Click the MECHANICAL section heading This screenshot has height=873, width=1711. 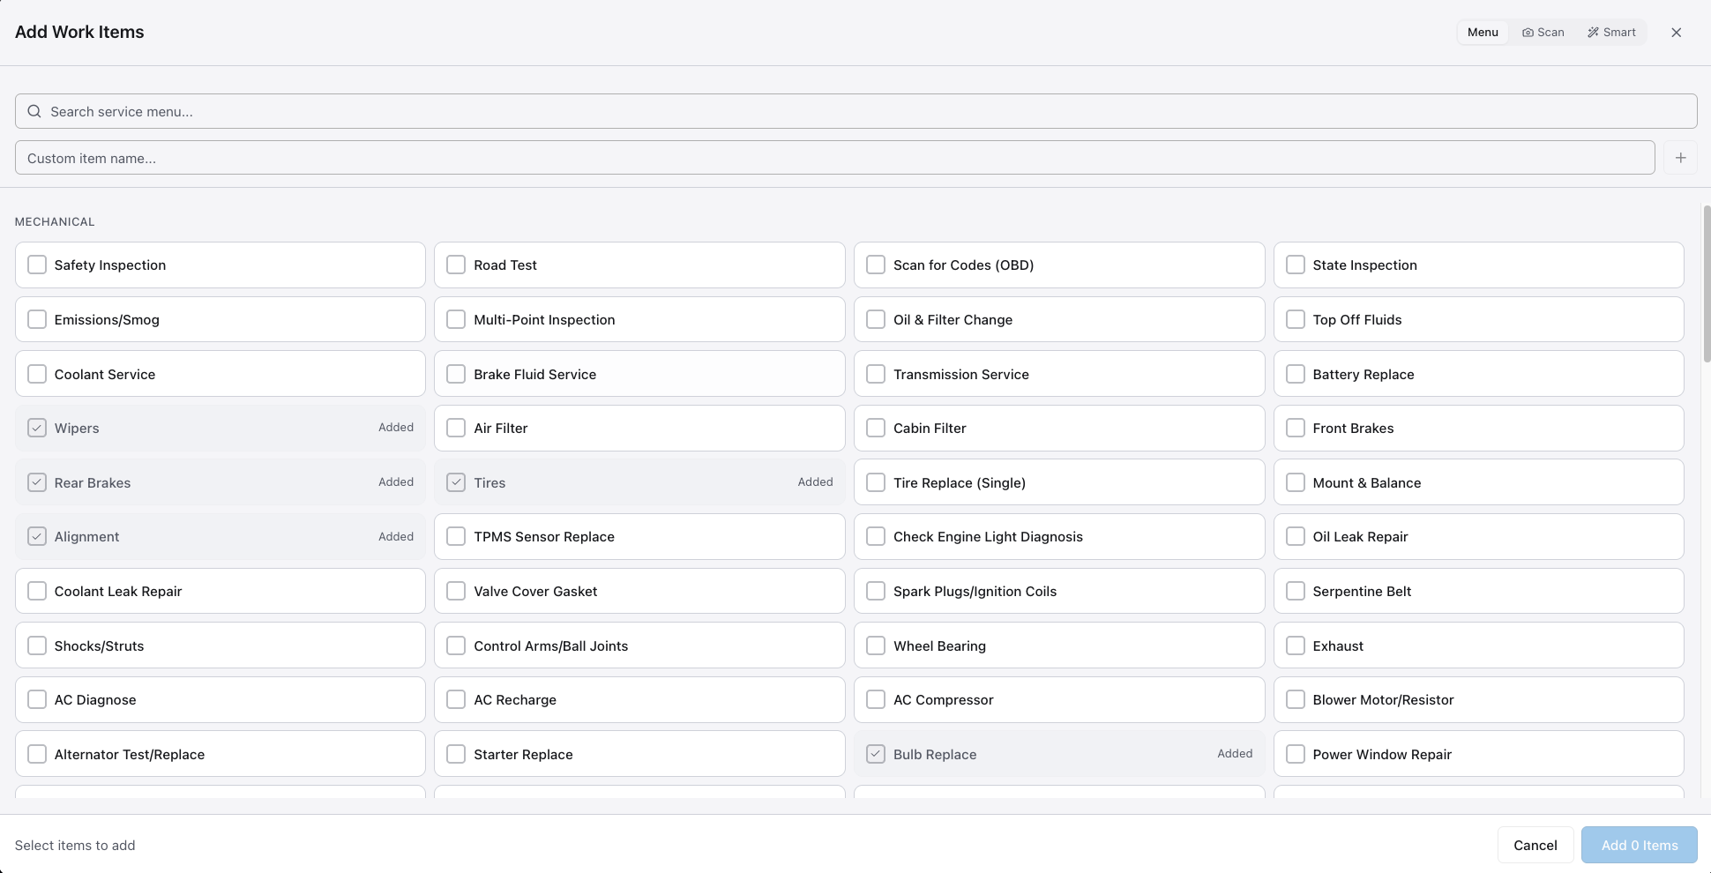click(55, 221)
